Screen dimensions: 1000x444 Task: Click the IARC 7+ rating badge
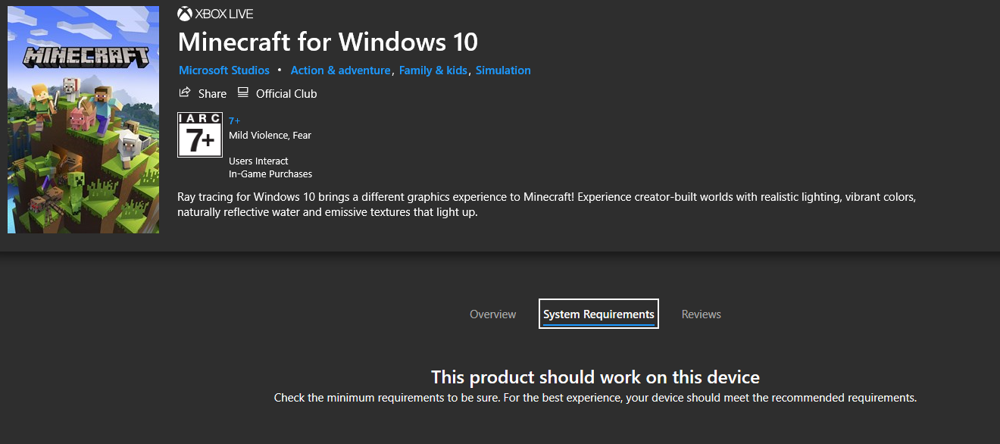(x=199, y=133)
